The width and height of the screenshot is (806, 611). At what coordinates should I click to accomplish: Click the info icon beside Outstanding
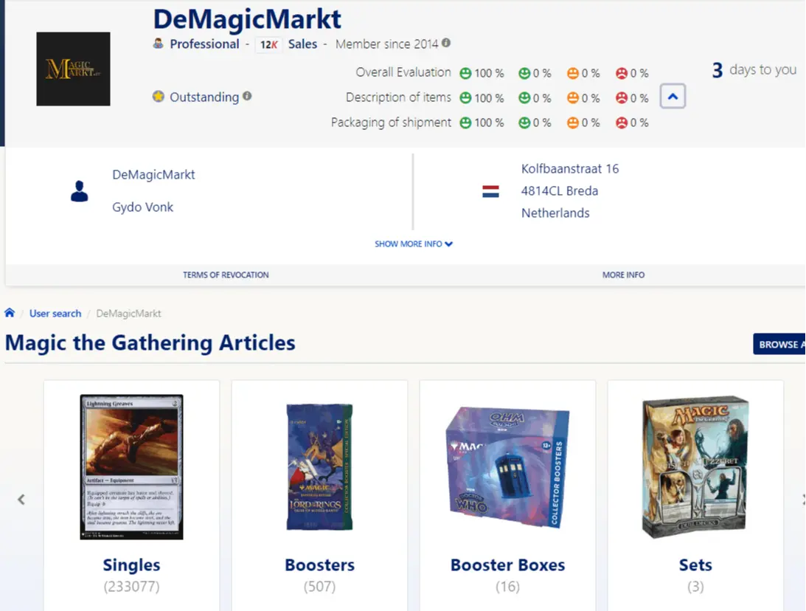click(x=248, y=97)
